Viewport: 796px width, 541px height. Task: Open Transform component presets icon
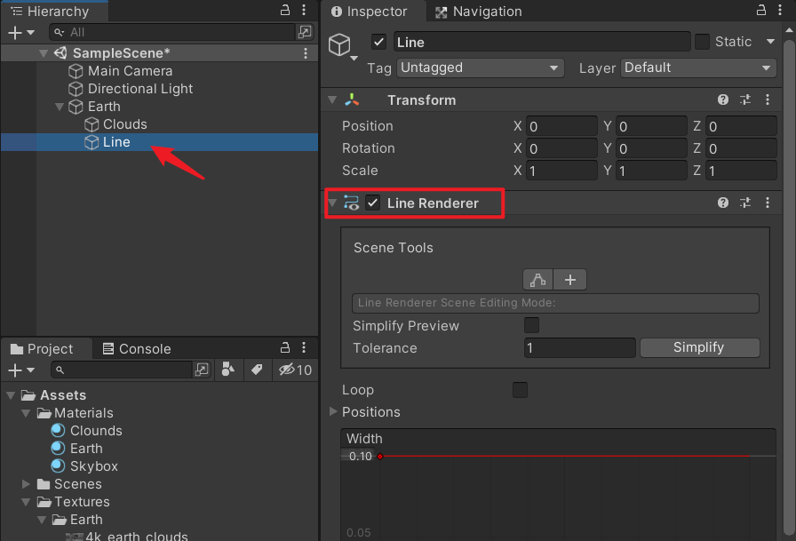(745, 99)
